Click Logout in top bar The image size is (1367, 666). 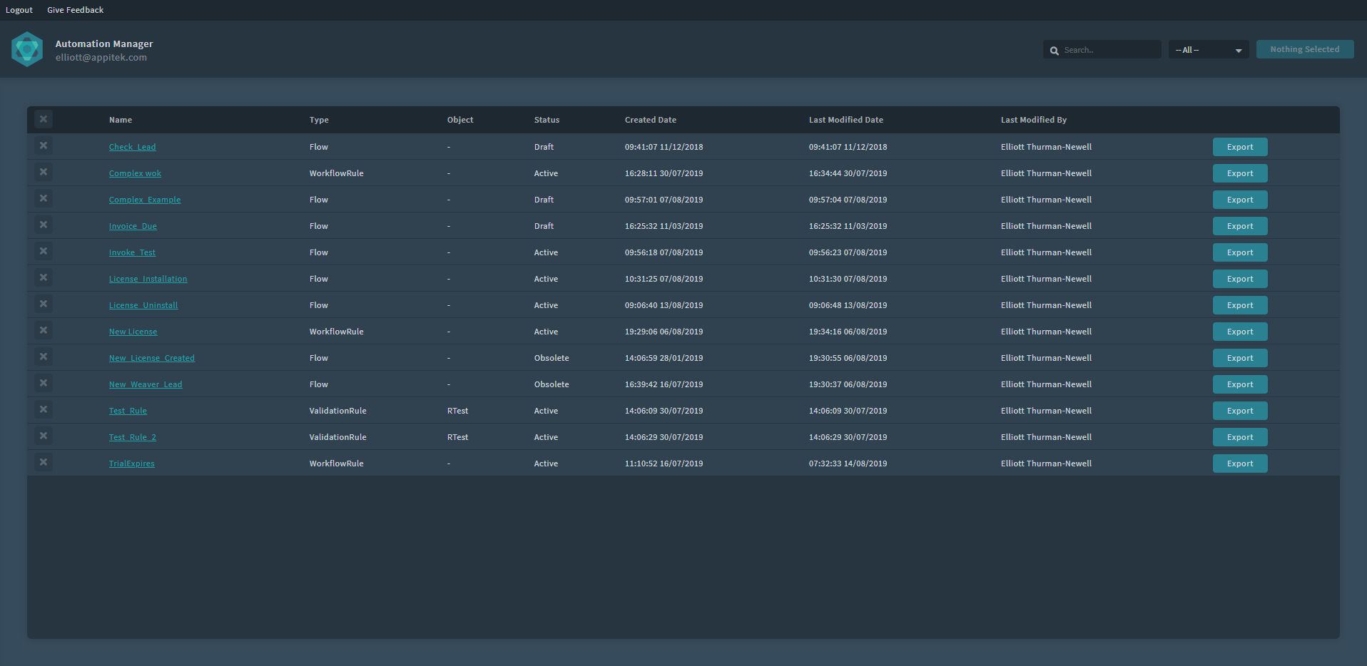tap(19, 10)
